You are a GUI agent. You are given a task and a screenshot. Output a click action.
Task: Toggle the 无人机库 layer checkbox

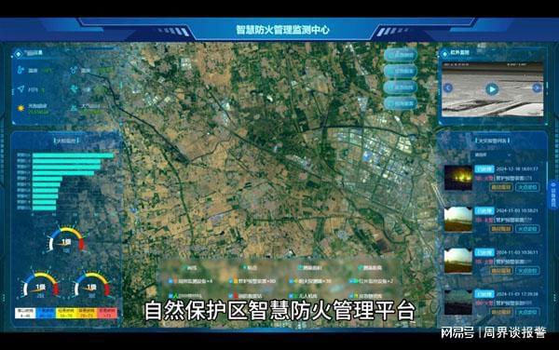pyautogui.click(x=292, y=296)
